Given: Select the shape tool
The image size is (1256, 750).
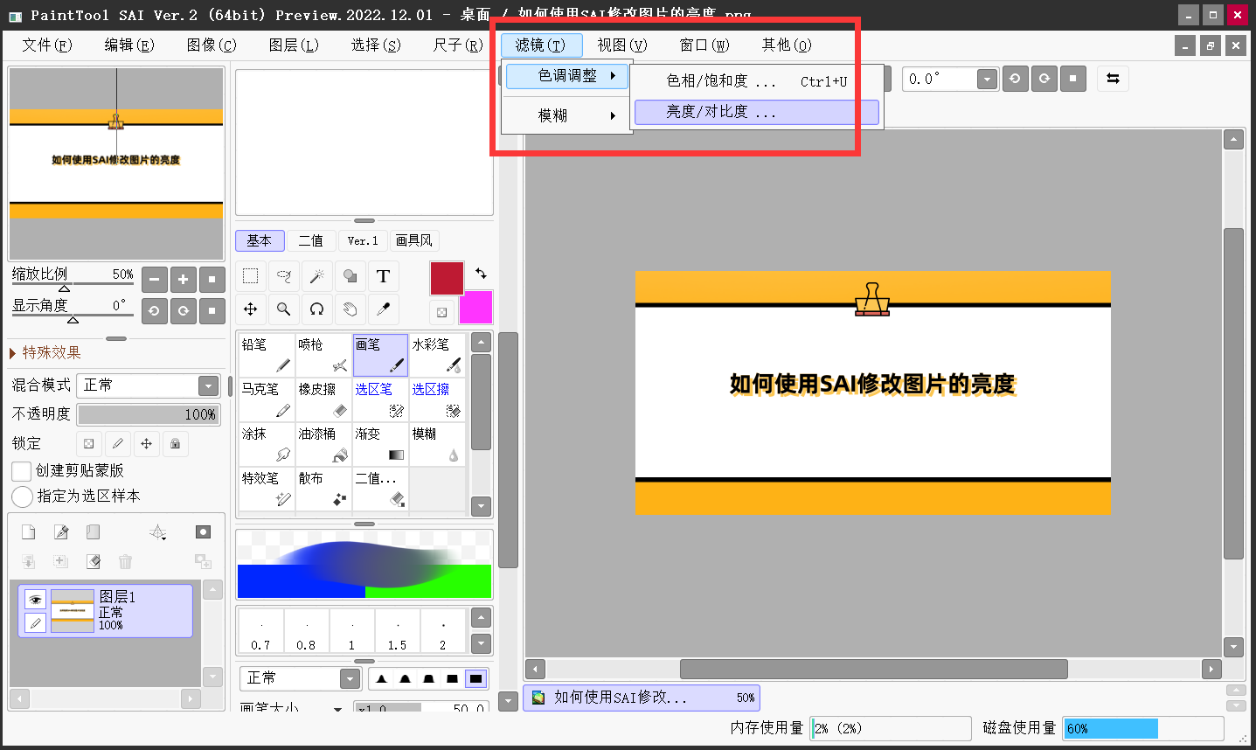Looking at the screenshot, I should coord(350,276).
